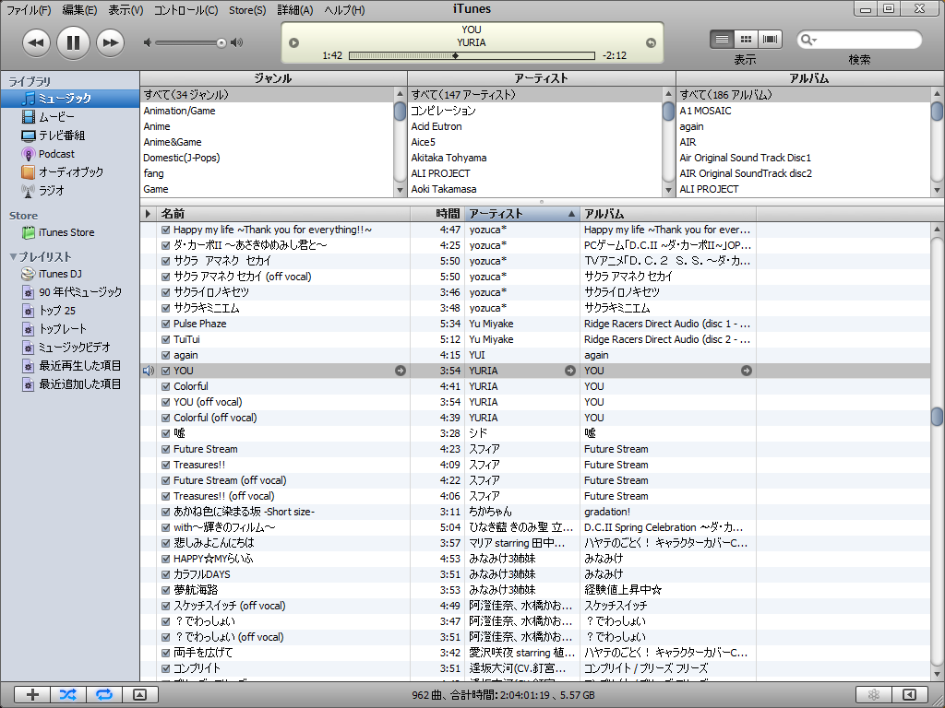Image resolution: width=945 pixels, height=708 pixels.
Task: Add a new playlist with plus button
Action: [32, 695]
